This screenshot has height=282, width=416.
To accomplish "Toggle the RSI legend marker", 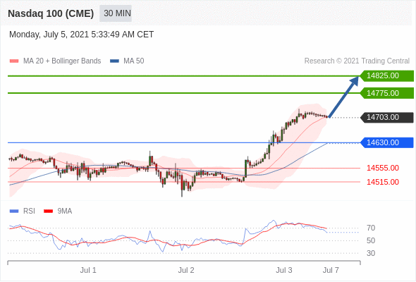I will tap(14, 211).
